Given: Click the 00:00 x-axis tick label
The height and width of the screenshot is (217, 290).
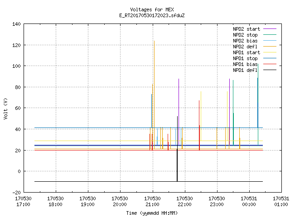Looking at the screenshot, I should (249, 204).
